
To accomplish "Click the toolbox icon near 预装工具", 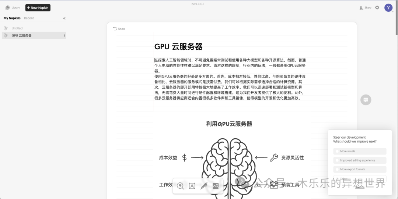I will click(x=274, y=185).
